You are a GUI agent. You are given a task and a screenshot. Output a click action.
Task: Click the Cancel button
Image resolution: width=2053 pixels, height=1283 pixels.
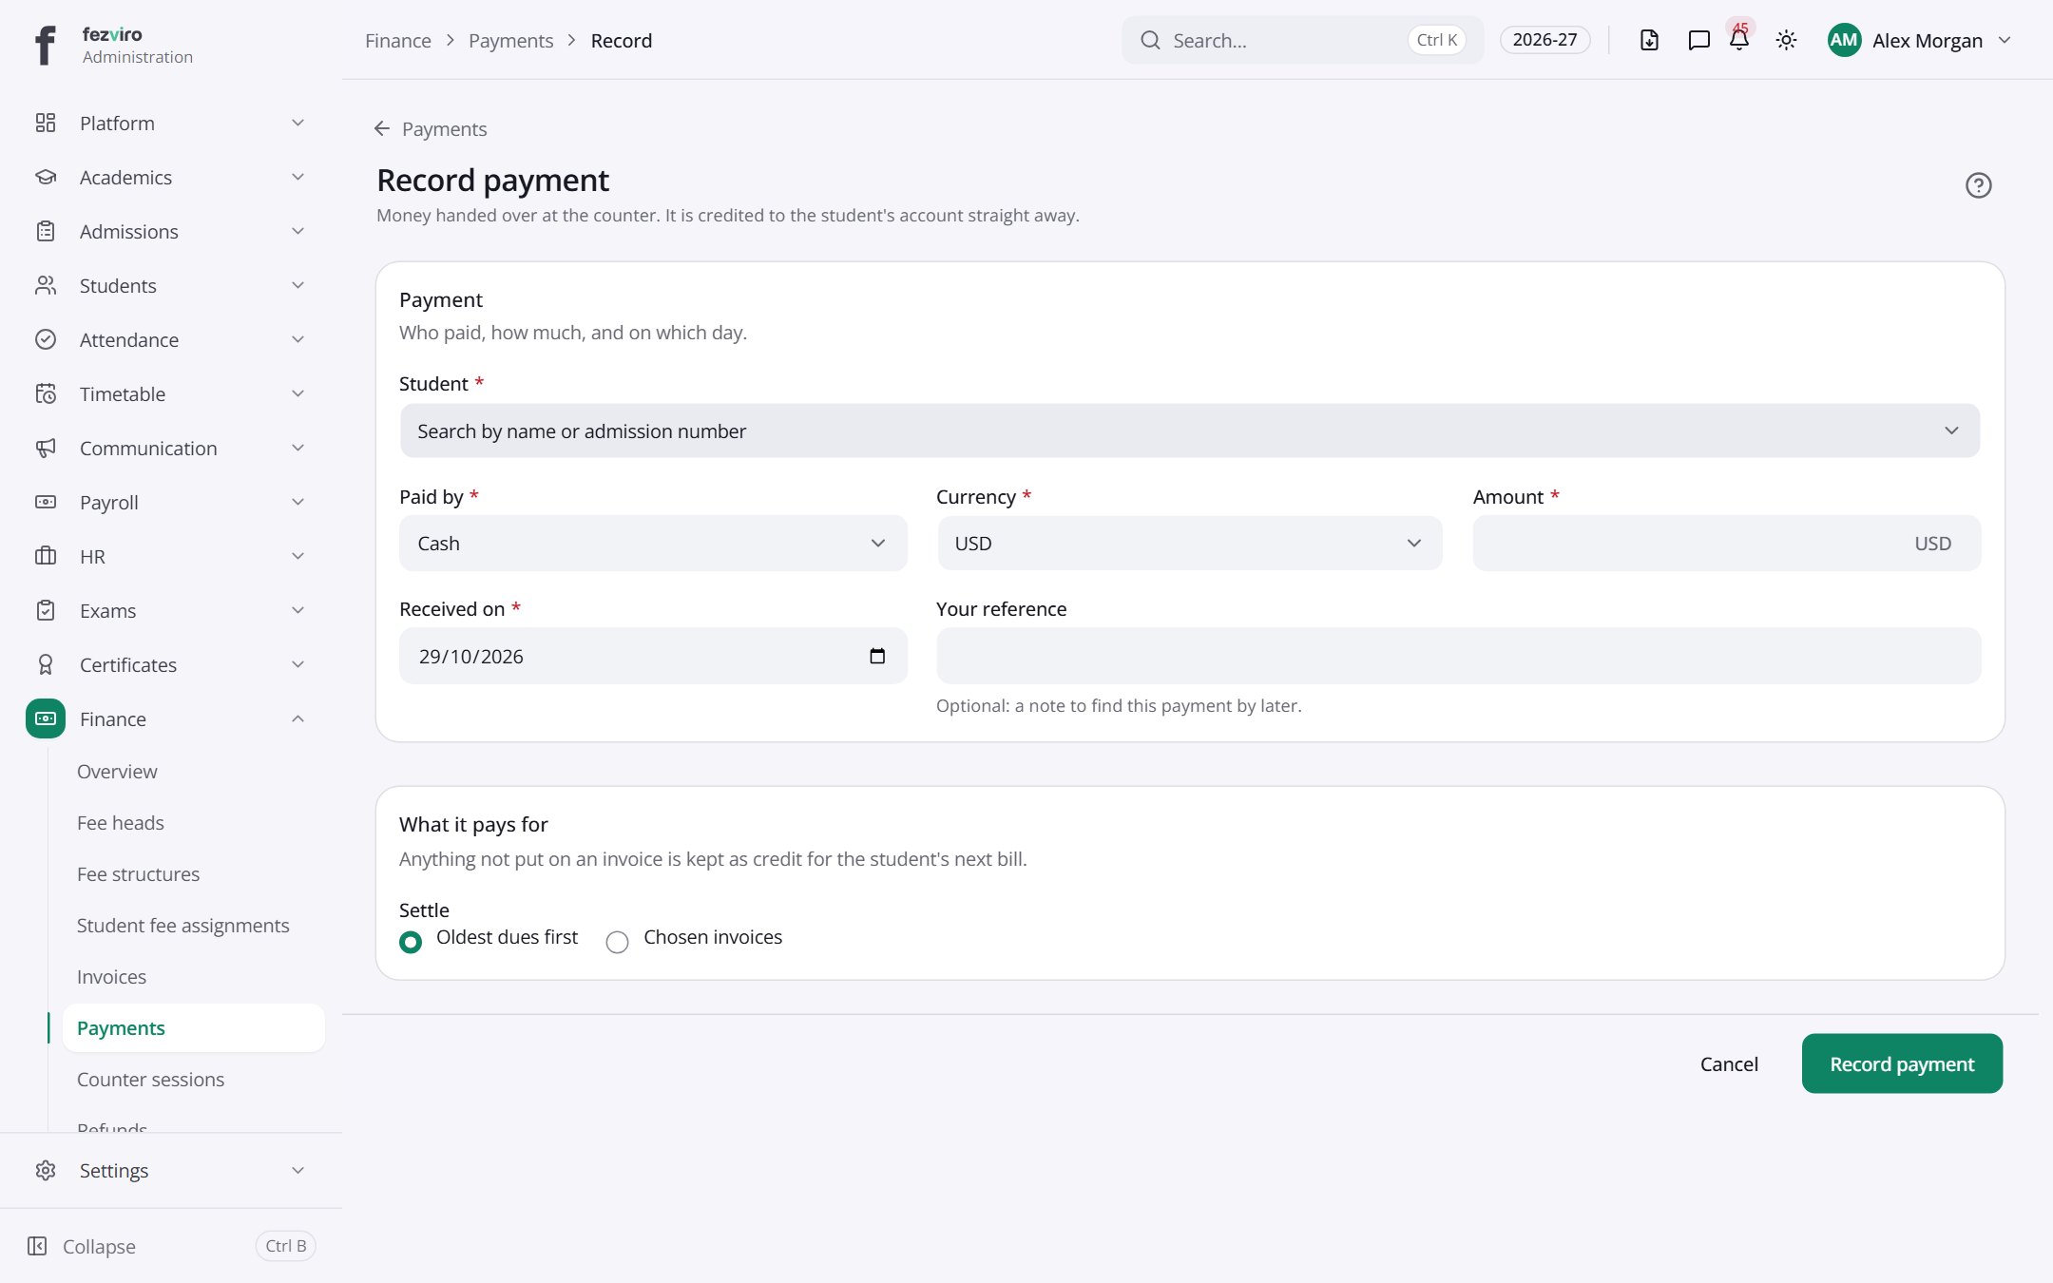coord(1729,1063)
